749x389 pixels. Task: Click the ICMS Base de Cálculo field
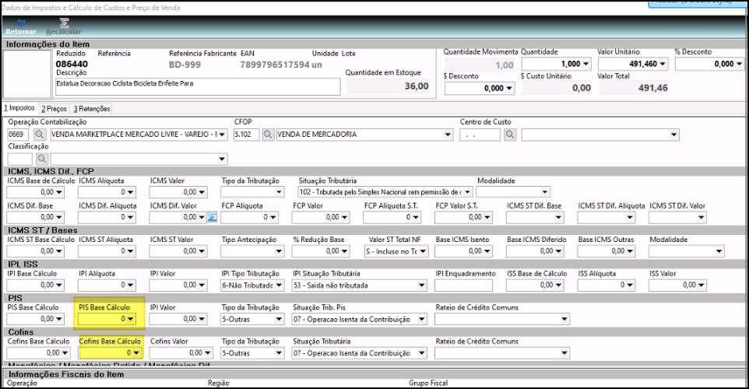35,192
